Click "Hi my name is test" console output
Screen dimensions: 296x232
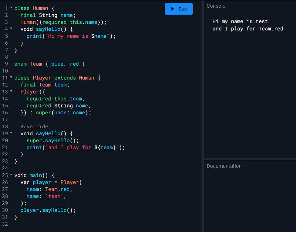240,21
